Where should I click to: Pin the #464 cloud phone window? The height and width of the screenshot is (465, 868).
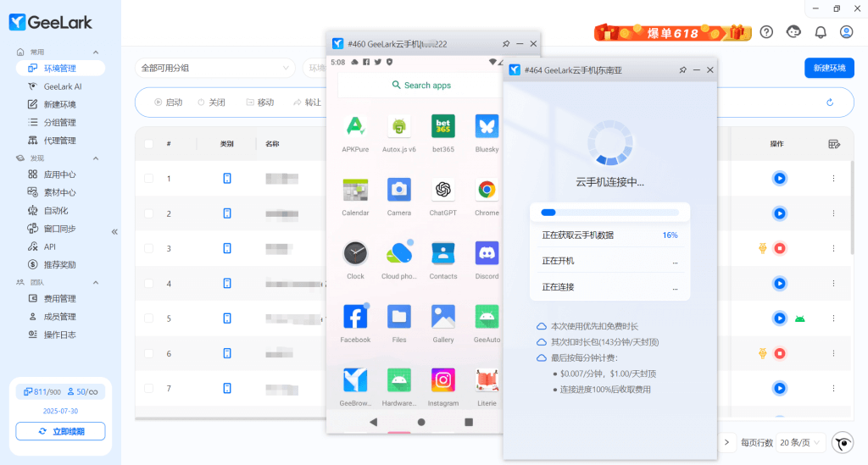pyautogui.click(x=682, y=69)
